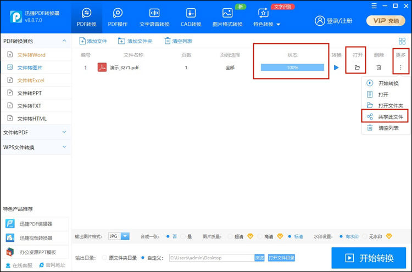Choose 清空列表 from the context menu
412x272 pixels.
(385, 128)
